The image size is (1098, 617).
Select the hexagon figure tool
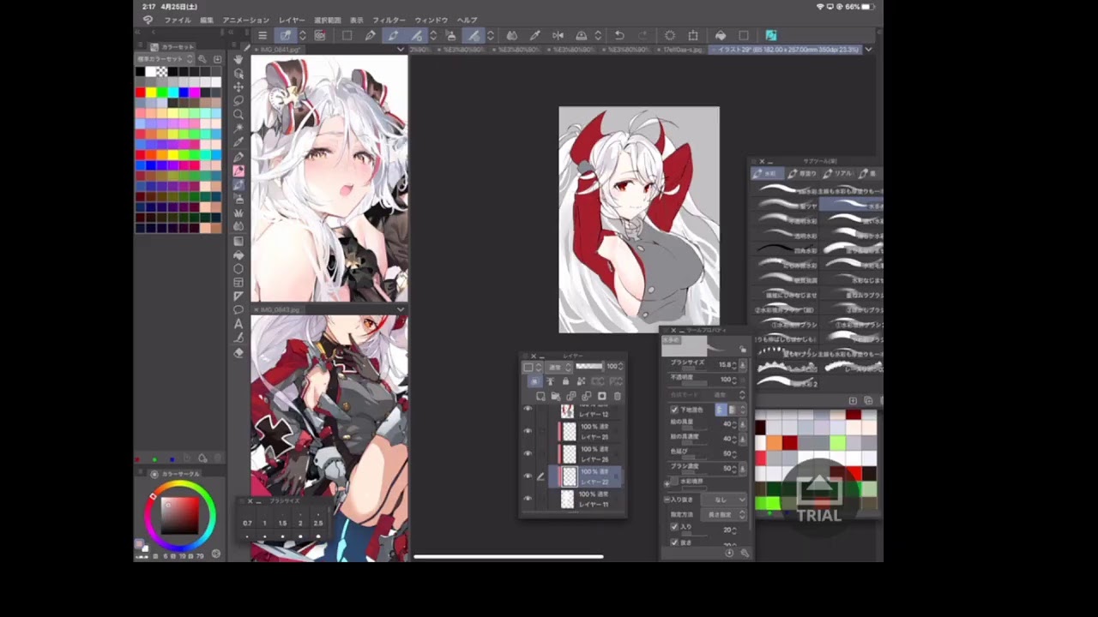pyautogui.click(x=238, y=268)
